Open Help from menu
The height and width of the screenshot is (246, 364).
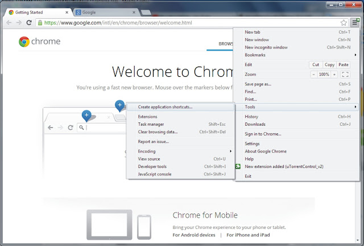click(297, 159)
